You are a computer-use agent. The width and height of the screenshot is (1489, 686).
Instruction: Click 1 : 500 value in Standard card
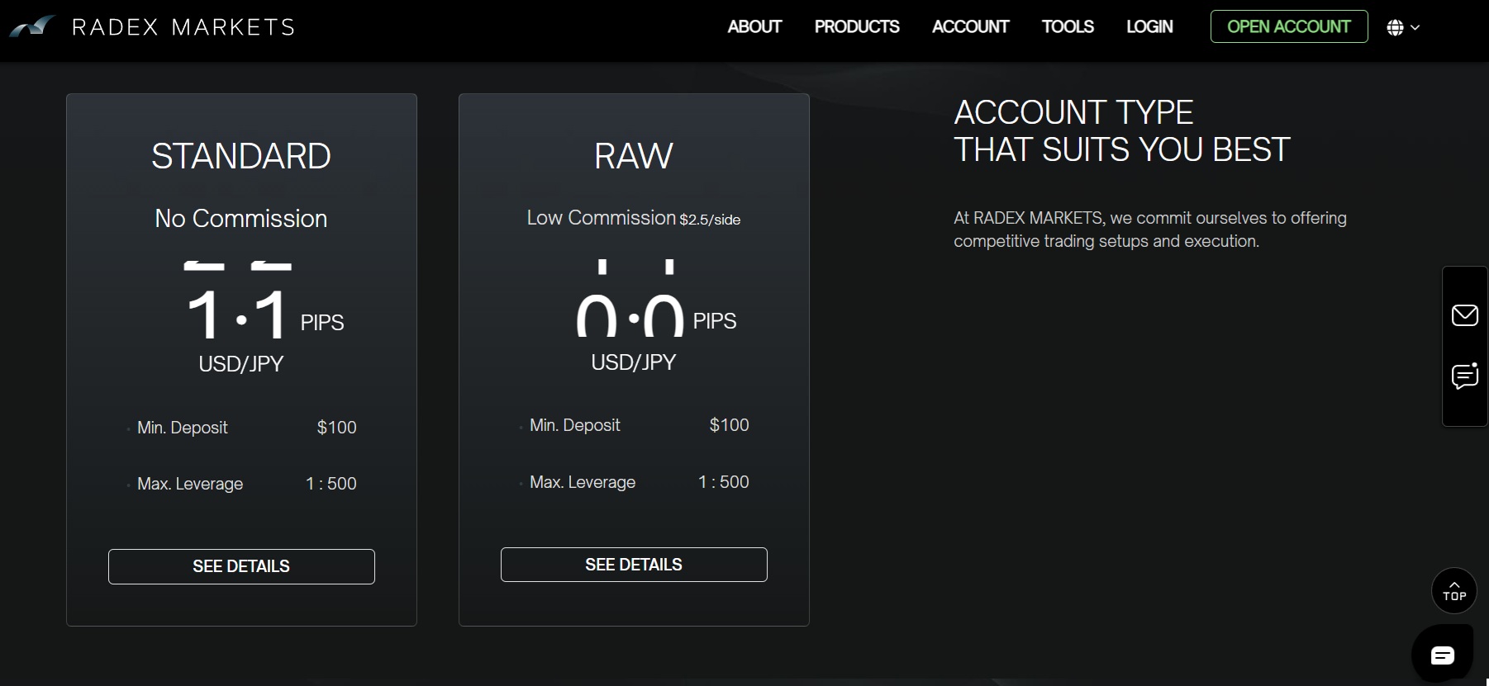[x=331, y=484]
